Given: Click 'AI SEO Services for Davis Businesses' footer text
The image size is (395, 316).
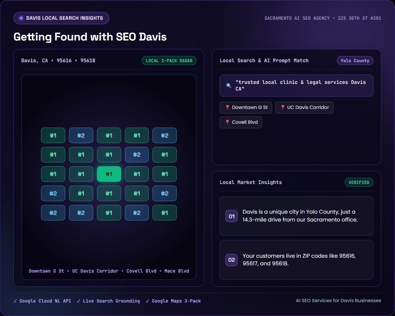Looking at the screenshot, I should pos(338,301).
